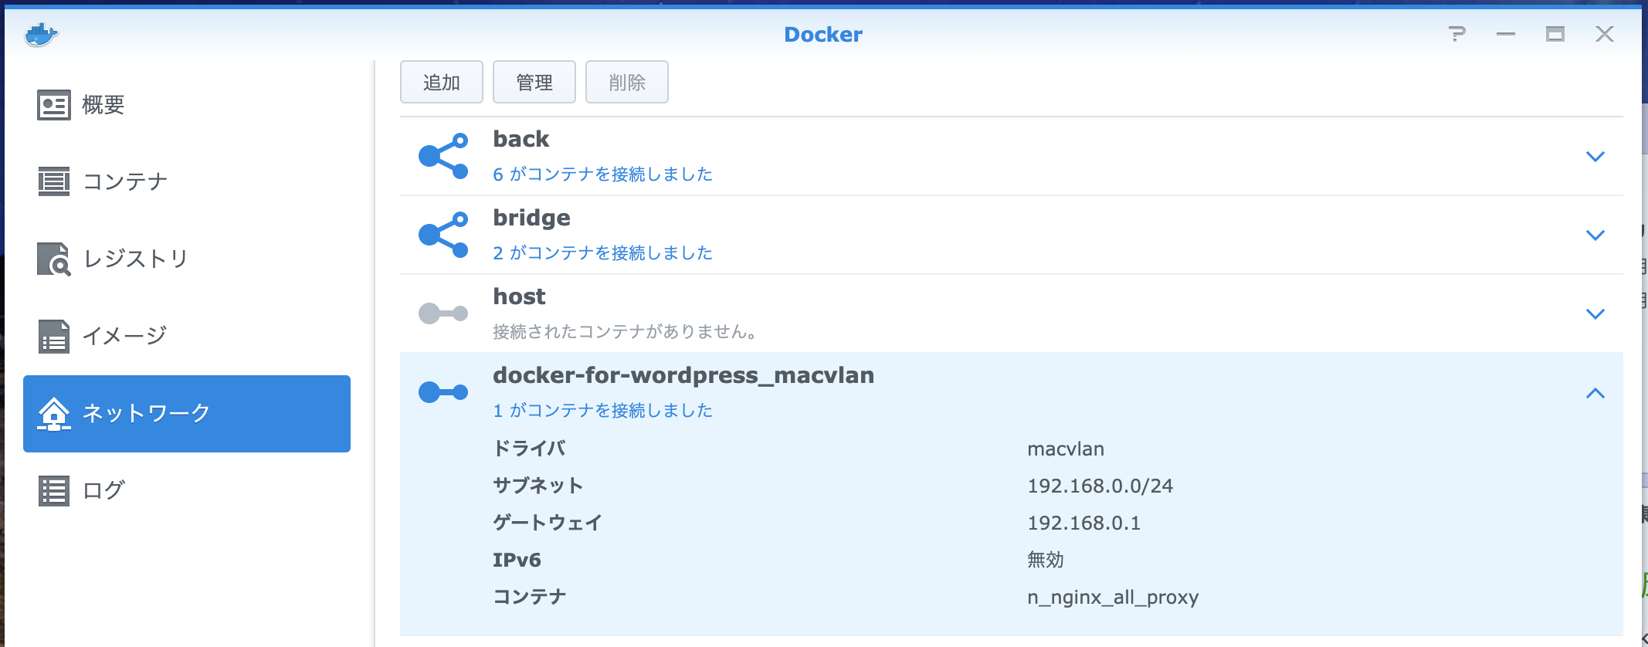Click the gateway value 192.168.0.1
The width and height of the screenshot is (1648, 647).
tap(1084, 523)
